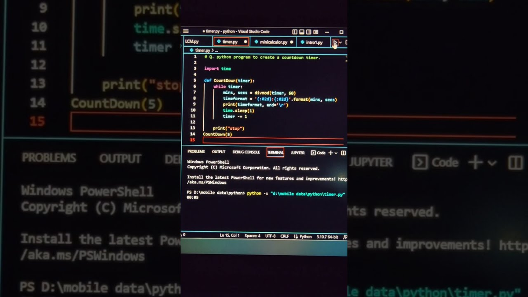
Task: Switch to the LCM.py tab
Action: [191, 42]
